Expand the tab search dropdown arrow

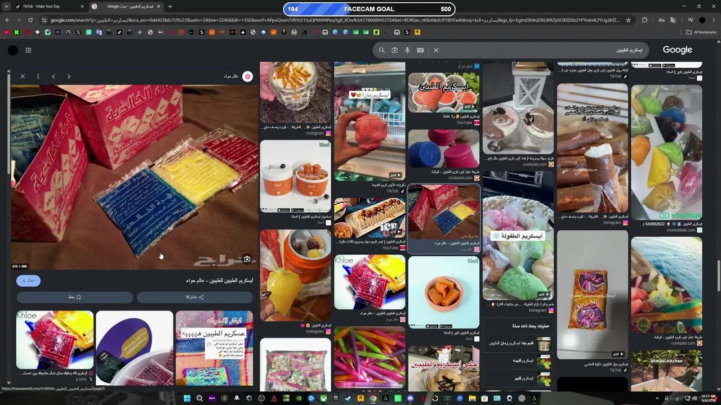tap(5, 6)
